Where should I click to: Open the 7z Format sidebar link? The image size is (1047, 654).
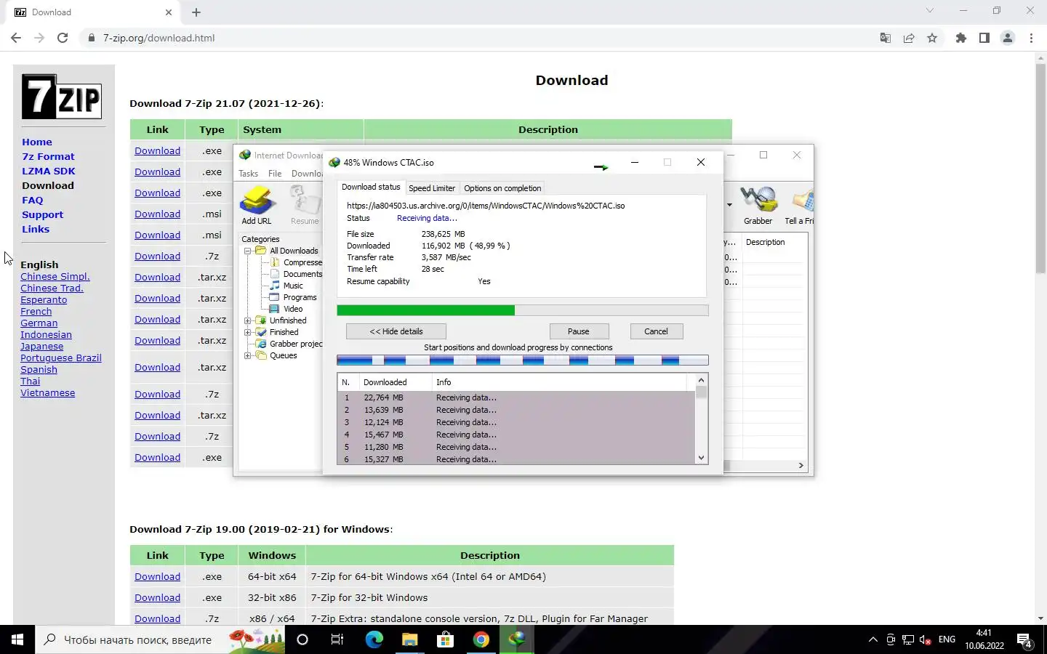[48, 156]
